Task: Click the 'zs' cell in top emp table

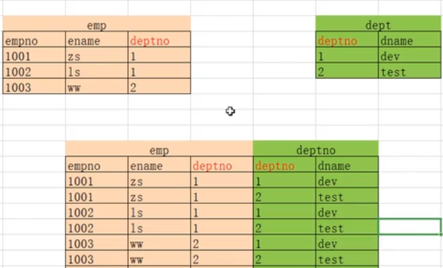Action: (97, 56)
